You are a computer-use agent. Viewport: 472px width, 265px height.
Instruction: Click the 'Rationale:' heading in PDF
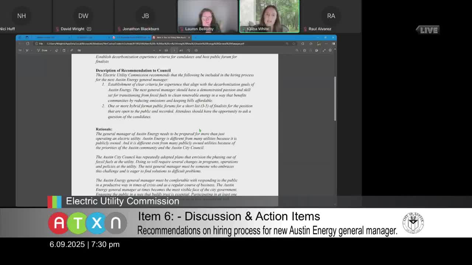(x=104, y=129)
